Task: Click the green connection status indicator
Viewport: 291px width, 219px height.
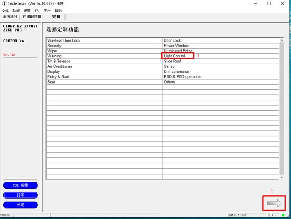Action: tap(283, 215)
